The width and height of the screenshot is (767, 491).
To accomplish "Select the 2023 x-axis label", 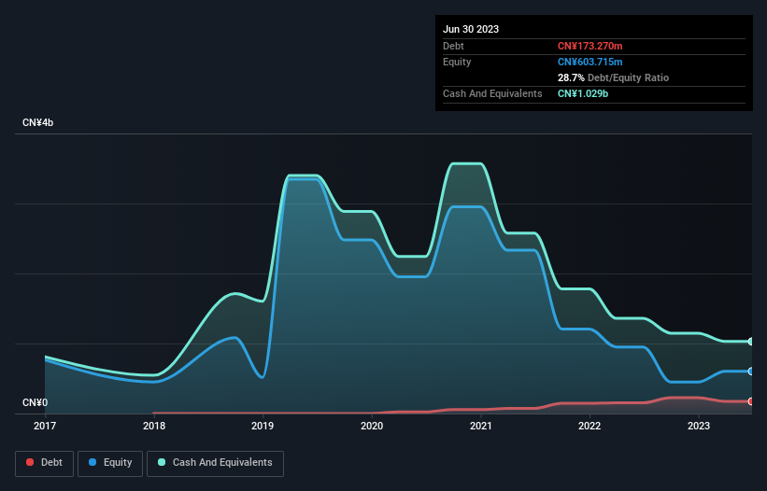I will point(699,426).
